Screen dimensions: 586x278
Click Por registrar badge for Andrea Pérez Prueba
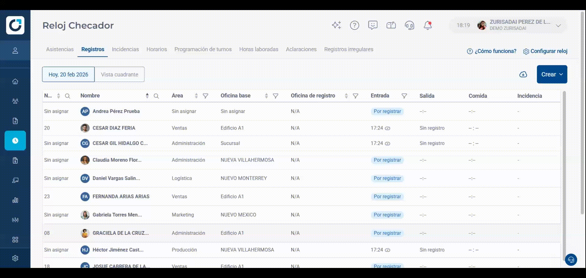pyautogui.click(x=387, y=112)
